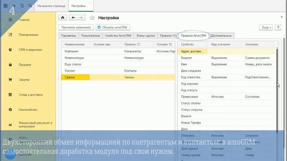
Task: Click Объекты amoCRM button
Action: tap(113, 27)
